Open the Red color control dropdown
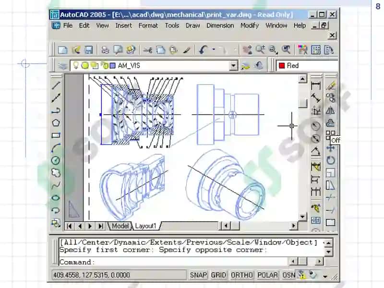The height and width of the screenshot is (288, 384). 307,66
